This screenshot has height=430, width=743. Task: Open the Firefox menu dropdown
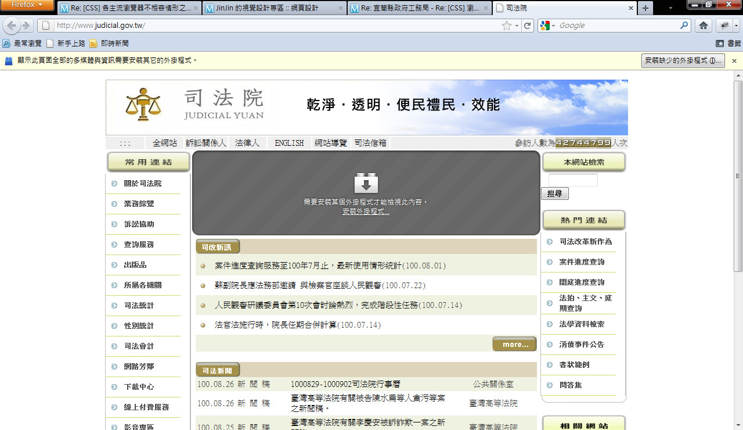click(27, 5)
